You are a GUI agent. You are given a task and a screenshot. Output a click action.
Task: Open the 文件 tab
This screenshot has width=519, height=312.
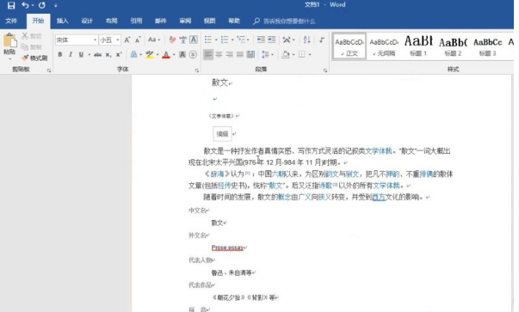tap(11, 21)
